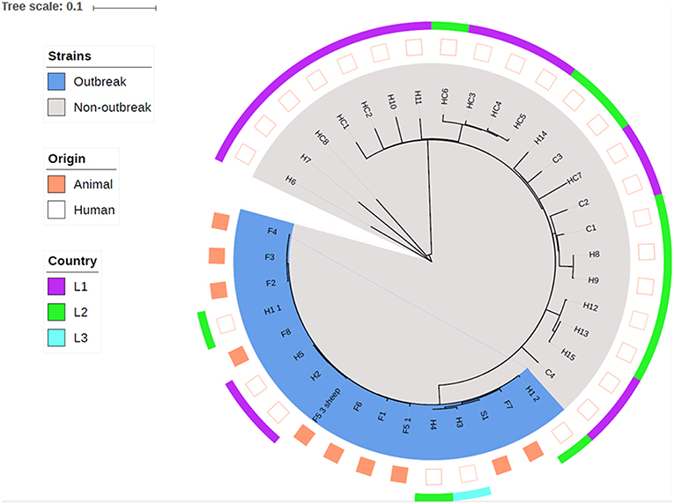
Task: Click the blue Outbreak legend swatch
Action: click(x=59, y=81)
